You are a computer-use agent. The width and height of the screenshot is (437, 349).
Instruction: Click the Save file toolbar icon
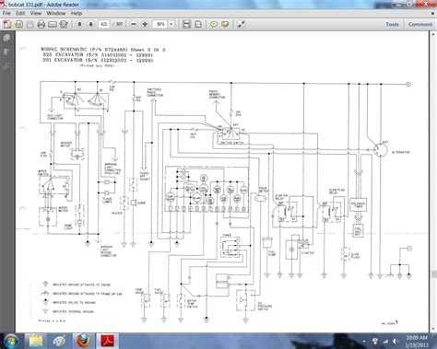pyautogui.click(x=30, y=24)
